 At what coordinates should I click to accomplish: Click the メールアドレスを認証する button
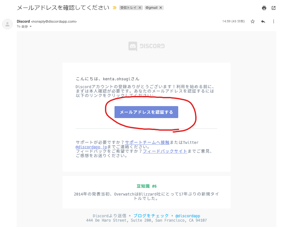pos(146,112)
